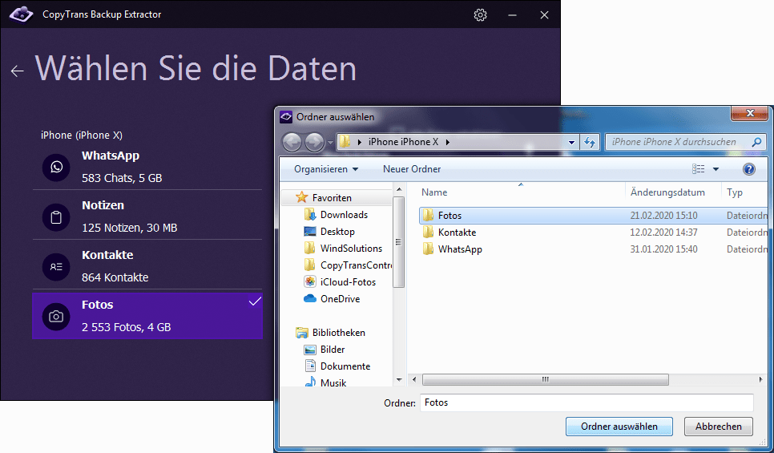Click the back navigation button in dialog
This screenshot has height=453, width=774.
292,142
